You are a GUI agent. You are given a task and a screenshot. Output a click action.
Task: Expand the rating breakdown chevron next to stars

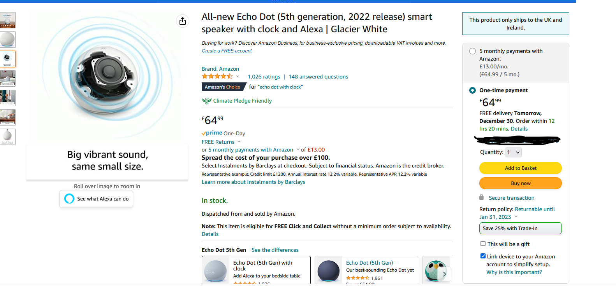238,77
